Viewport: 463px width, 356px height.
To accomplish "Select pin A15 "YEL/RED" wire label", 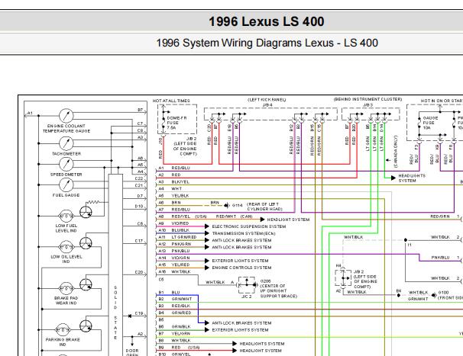I will pos(180,265).
